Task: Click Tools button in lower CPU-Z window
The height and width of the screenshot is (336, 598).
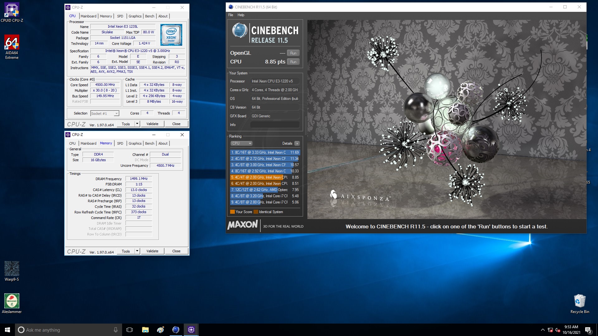Action: pos(126,251)
